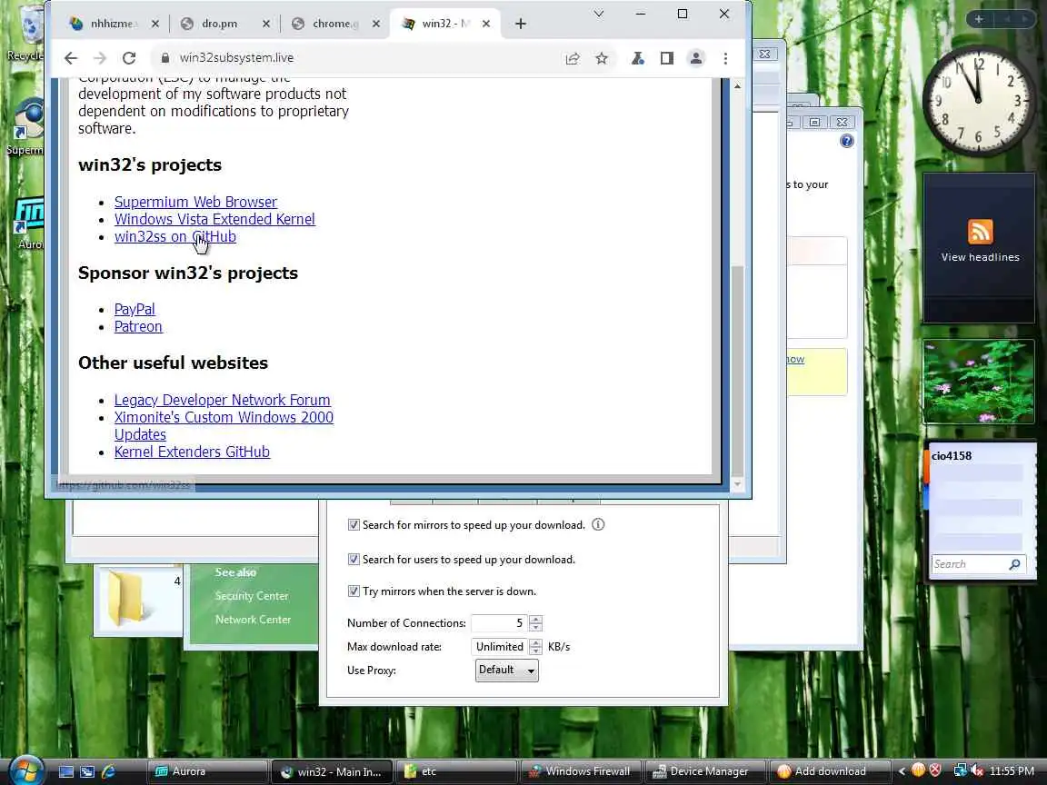Click the sidebar add gadget plus button
This screenshot has height=785, width=1047.
[x=979, y=19]
